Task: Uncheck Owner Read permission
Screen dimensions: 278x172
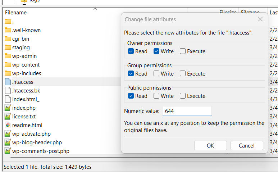Action: point(131,51)
